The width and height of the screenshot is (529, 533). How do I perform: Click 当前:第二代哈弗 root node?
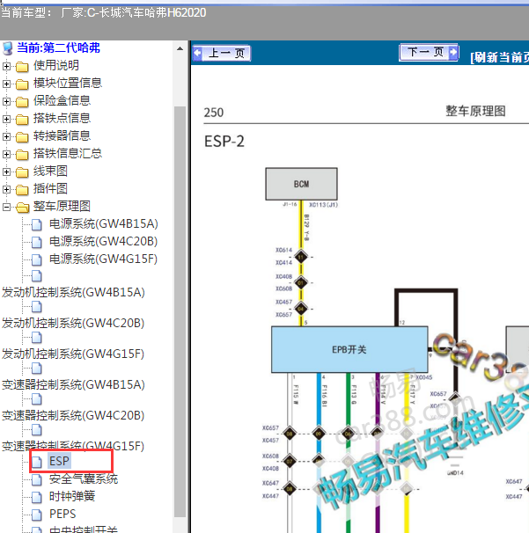[58, 47]
